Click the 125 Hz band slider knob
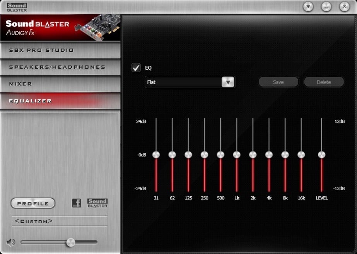 [x=188, y=155]
